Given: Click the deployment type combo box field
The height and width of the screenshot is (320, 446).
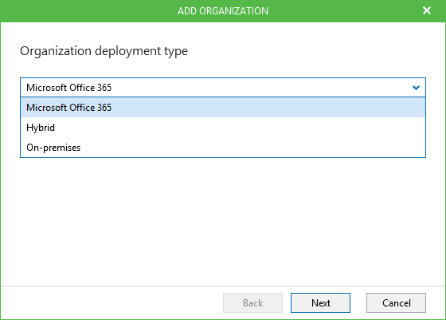Looking at the screenshot, I should pyautogui.click(x=223, y=88).
